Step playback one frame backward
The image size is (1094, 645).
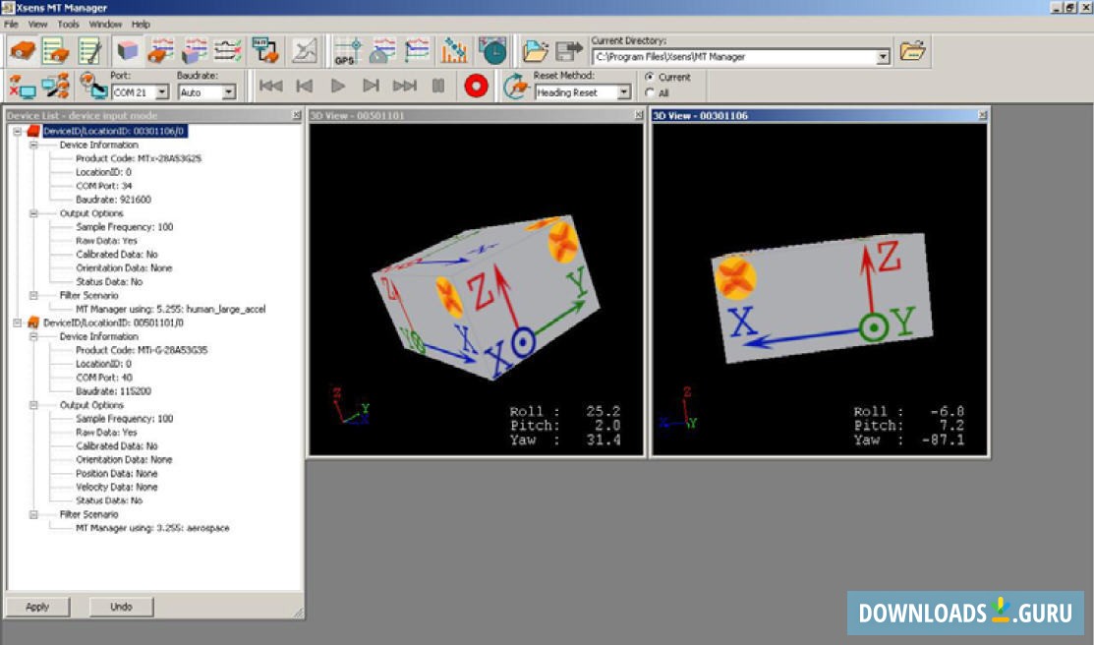pyautogui.click(x=304, y=86)
